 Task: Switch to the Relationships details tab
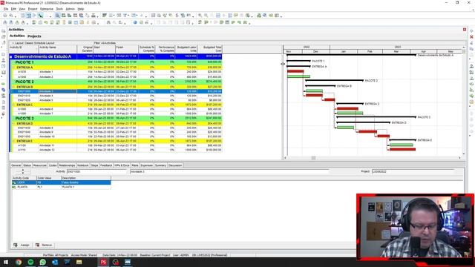(x=67, y=165)
